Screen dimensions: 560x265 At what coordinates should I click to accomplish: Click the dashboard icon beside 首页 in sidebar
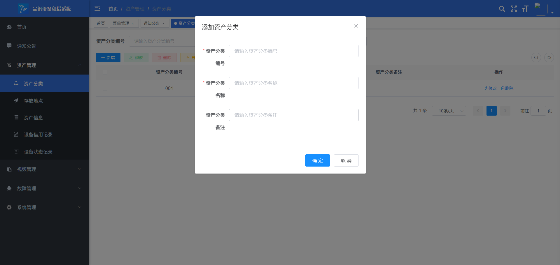click(9, 27)
